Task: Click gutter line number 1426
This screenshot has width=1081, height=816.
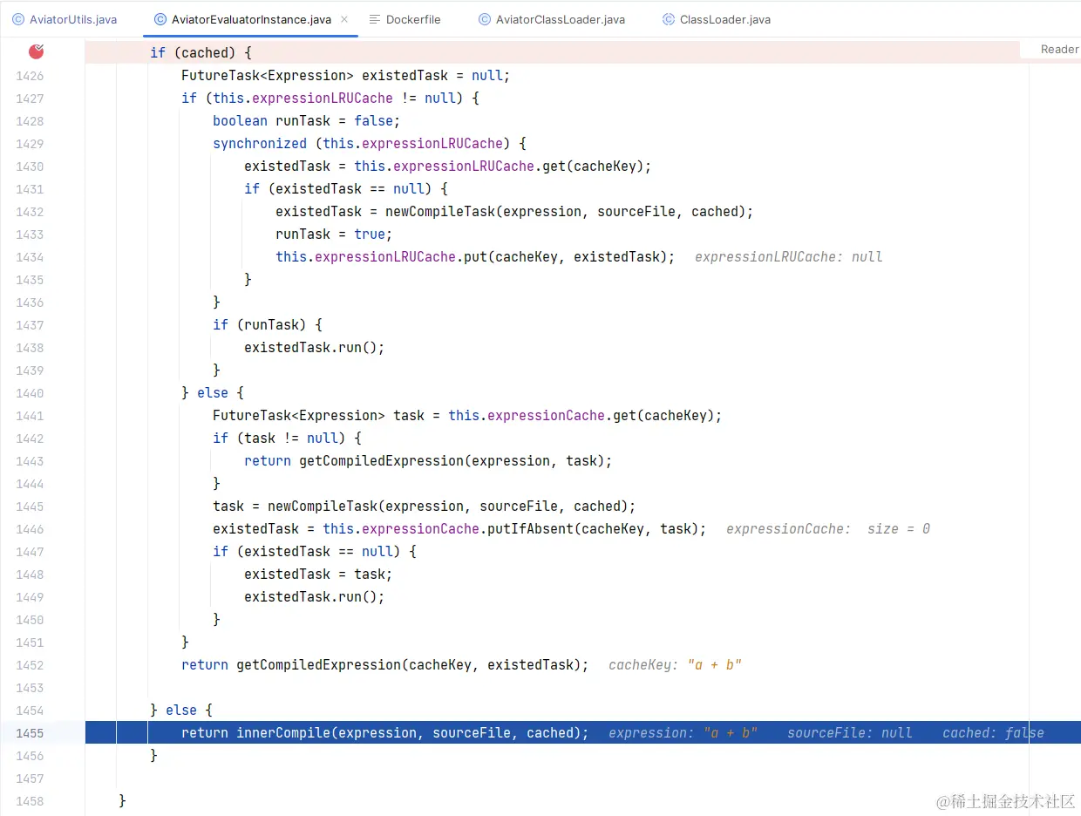Action: (30, 76)
